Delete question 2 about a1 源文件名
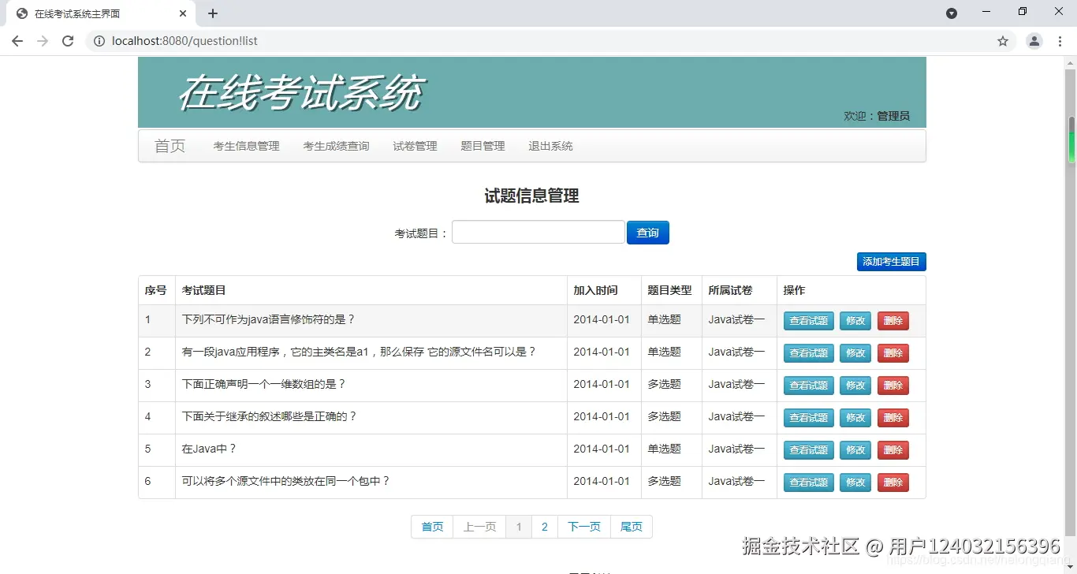 pos(893,353)
